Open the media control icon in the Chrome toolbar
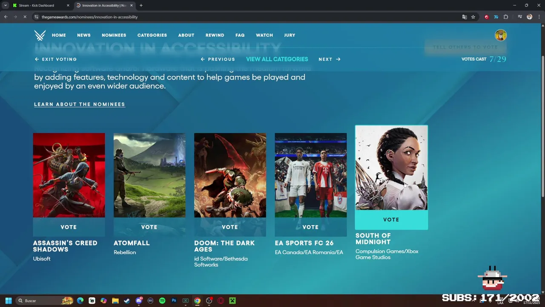The width and height of the screenshot is (545, 307). (x=520, y=17)
